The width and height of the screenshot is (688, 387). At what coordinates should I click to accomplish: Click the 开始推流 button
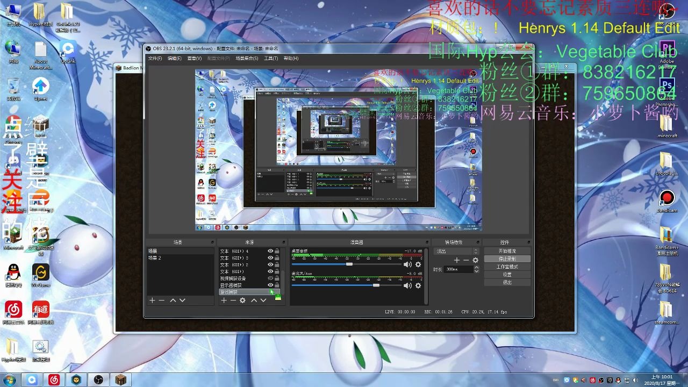pos(507,251)
